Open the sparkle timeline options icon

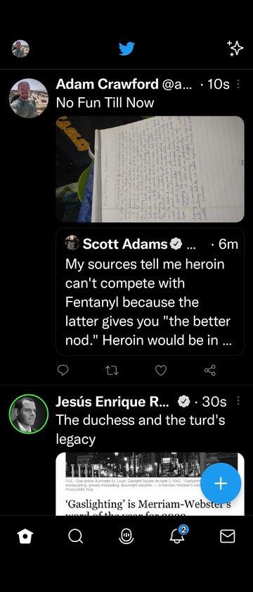235,49
